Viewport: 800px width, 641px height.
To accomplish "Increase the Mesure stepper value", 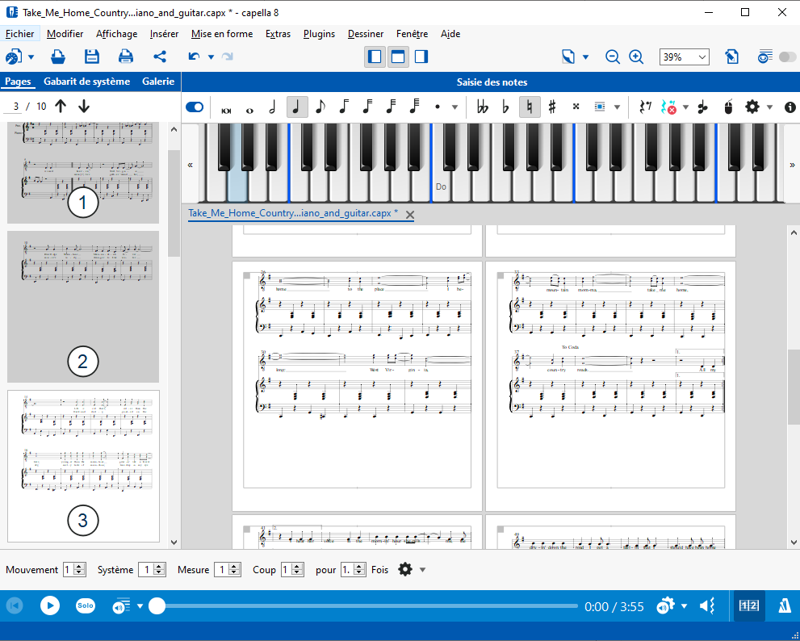I will pos(235,567).
